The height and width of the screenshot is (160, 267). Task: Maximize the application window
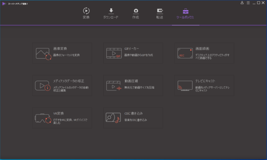(x=259, y=3)
